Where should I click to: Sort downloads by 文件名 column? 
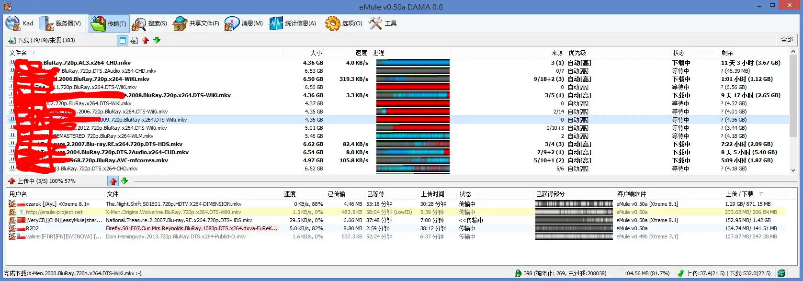pos(145,53)
